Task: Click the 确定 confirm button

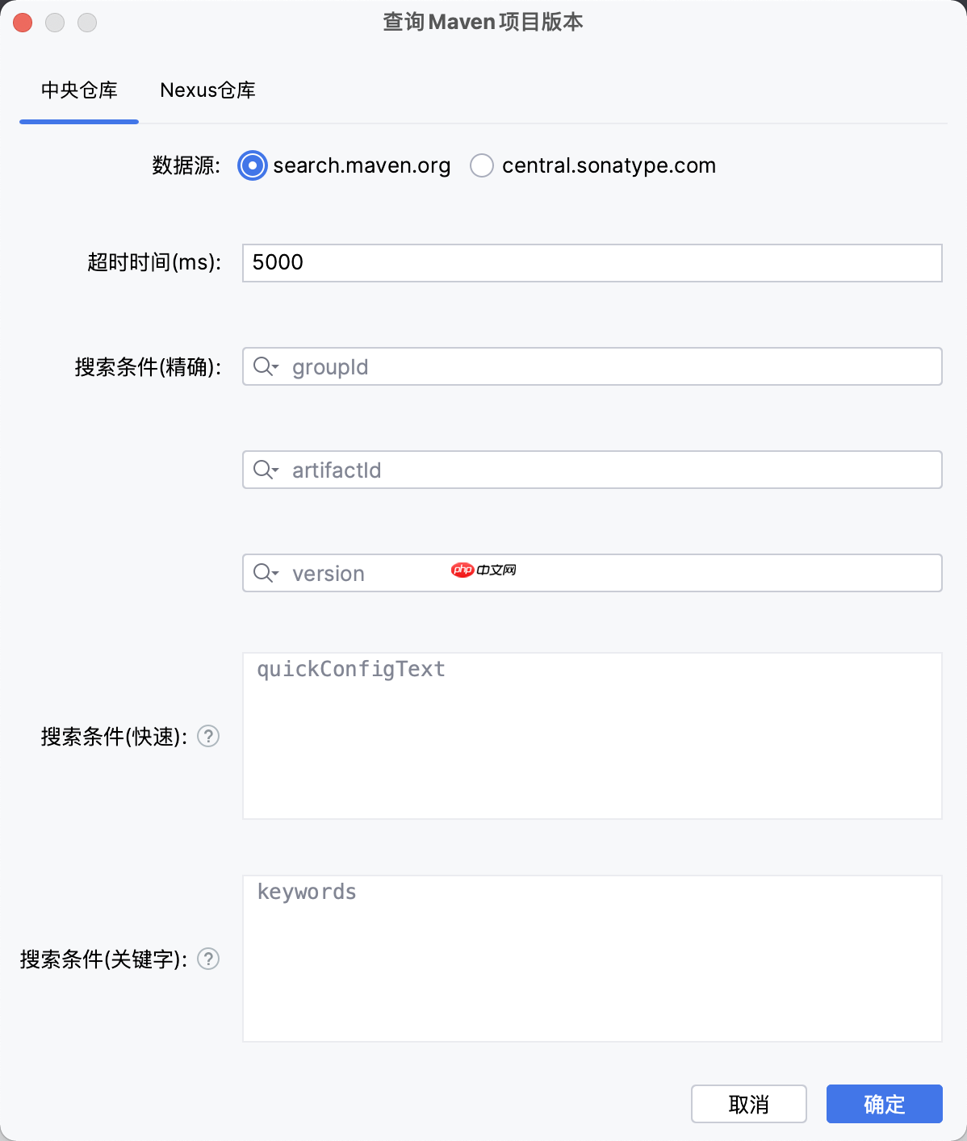Action: (x=884, y=1104)
